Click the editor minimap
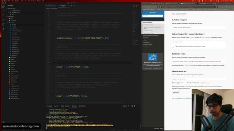Screen dimensions: 234x131 pos(136,28)
